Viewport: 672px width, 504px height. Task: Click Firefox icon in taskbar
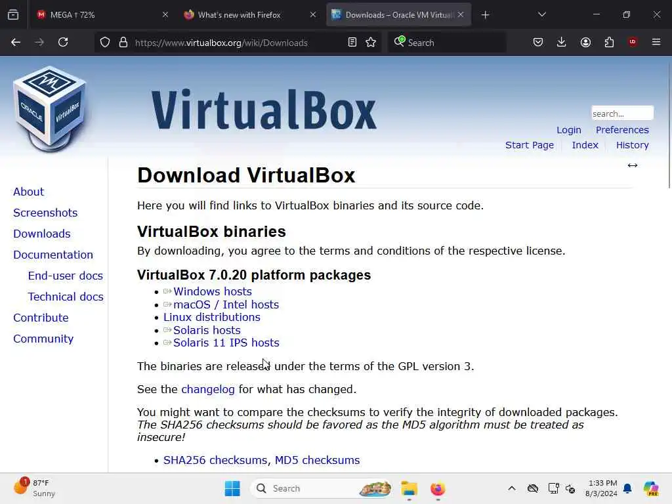(x=438, y=488)
